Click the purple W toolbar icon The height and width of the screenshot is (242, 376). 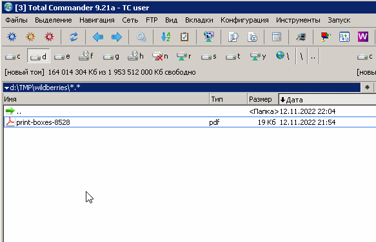[363, 37]
